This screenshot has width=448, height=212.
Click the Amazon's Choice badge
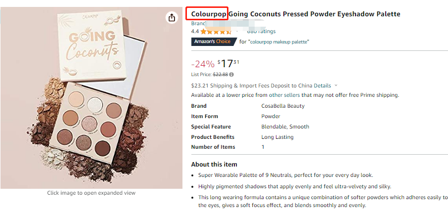tap(212, 42)
